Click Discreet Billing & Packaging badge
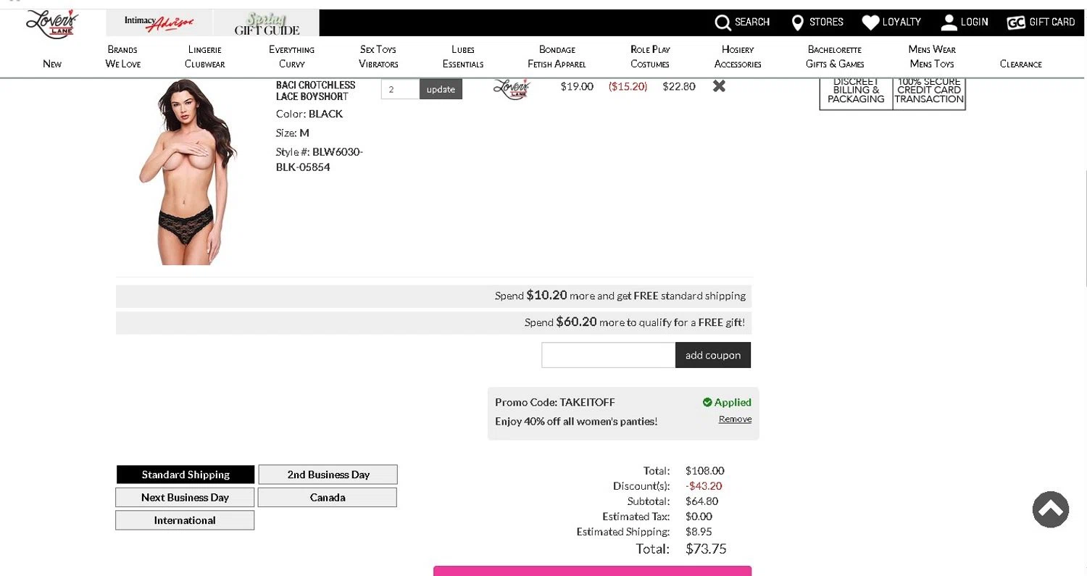 coord(856,93)
